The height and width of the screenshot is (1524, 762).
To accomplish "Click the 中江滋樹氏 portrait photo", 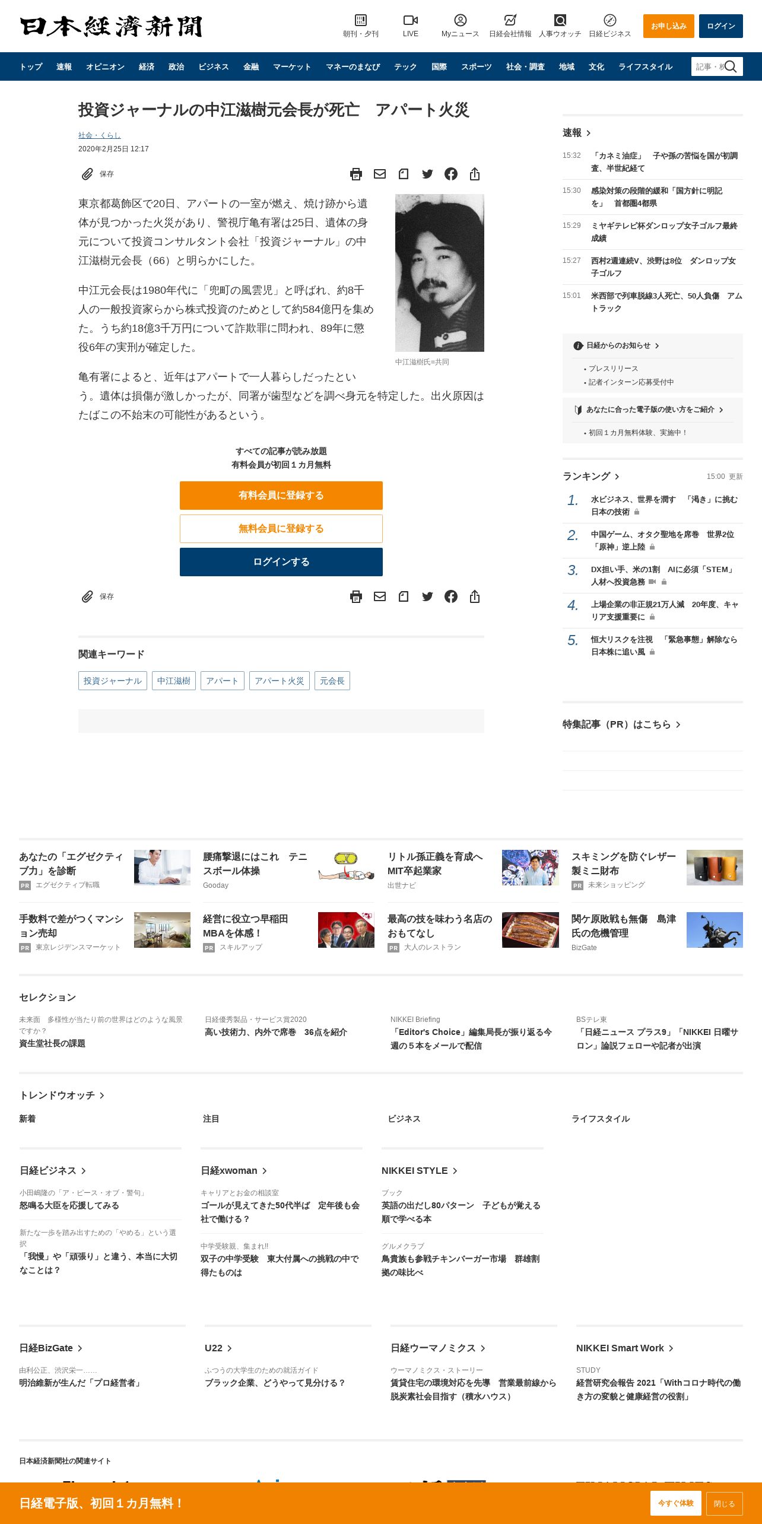I will pyautogui.click(x=440, y=273).
